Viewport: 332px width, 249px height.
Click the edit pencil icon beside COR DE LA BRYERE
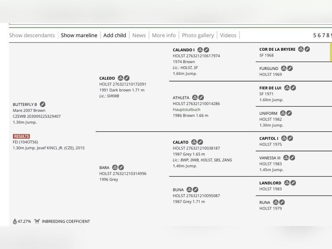pyautogui.click(x=307, y=49)
